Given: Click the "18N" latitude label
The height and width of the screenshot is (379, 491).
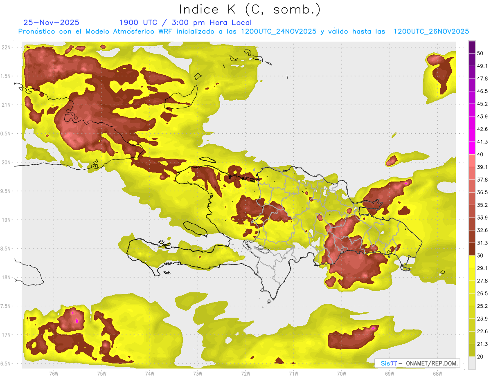Looking at the screenshot, I should coord(7,277).
